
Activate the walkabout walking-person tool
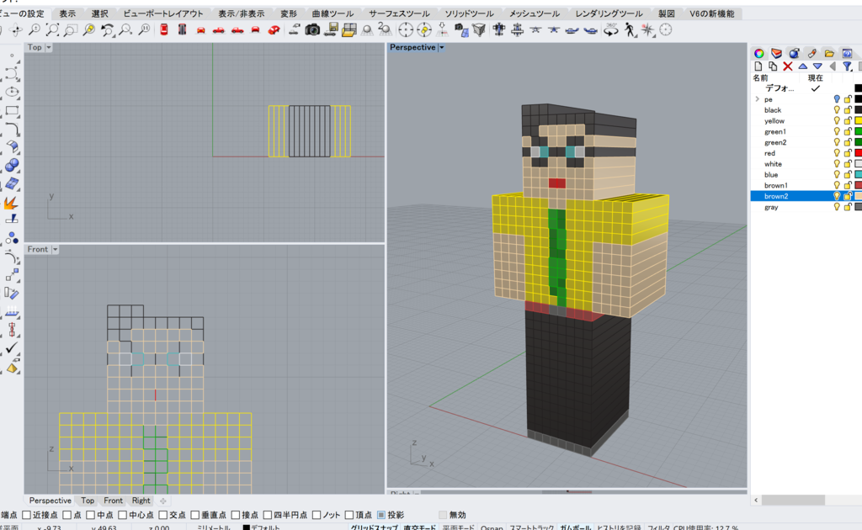(x=629, y=30)
